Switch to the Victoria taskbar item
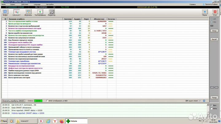Screen dimensions: 221x124 tap(76, 121)
